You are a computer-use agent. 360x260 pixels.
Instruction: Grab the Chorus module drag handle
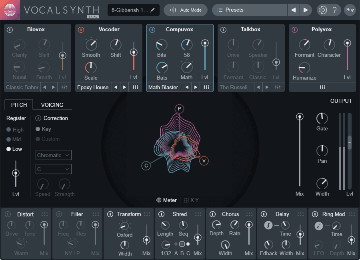click(249, 214)
